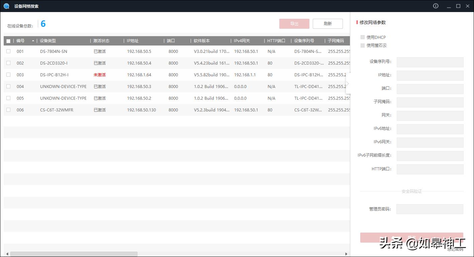Click right arrow of horizontal scrollbar
The width and height of the screenshot is (474, 257).
tap(346, 254)
